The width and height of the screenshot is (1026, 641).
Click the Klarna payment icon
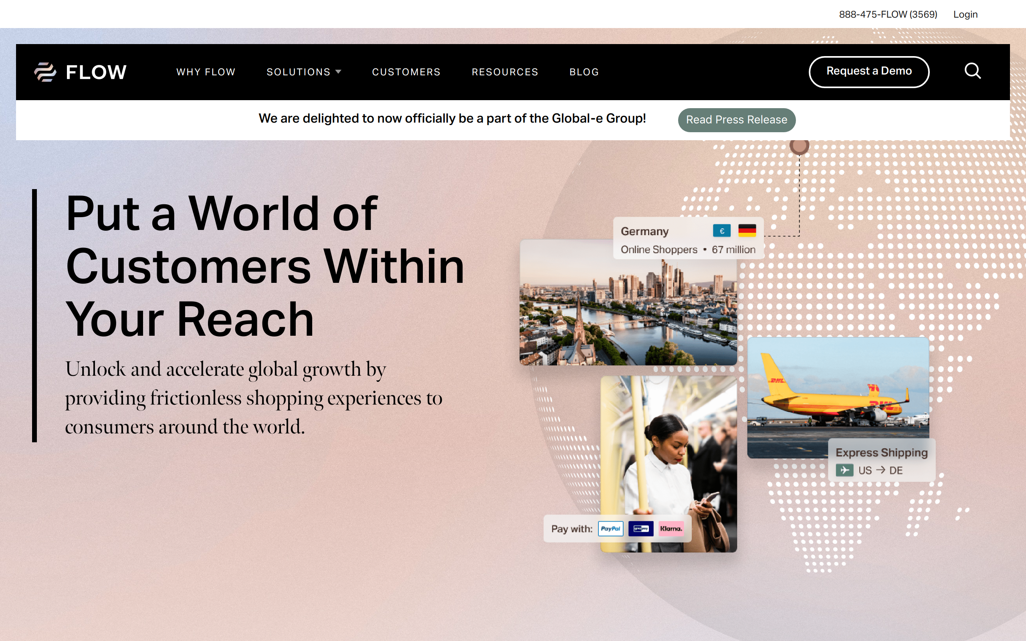point(671,529)
